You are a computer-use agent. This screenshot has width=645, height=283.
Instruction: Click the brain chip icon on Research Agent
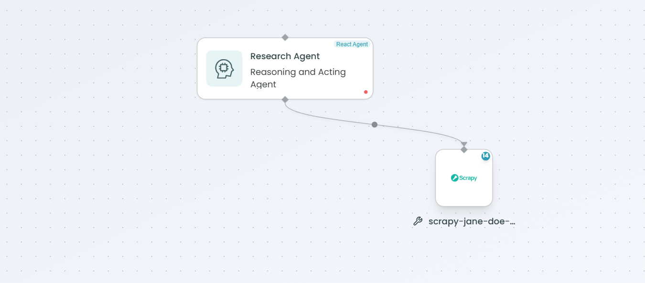click(x=224, y=69)
